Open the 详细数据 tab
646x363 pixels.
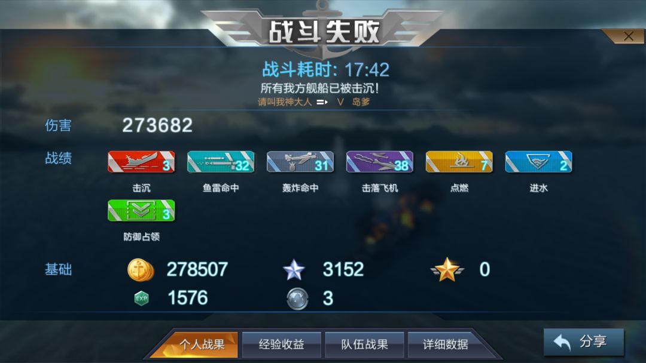tap(446, 344)
